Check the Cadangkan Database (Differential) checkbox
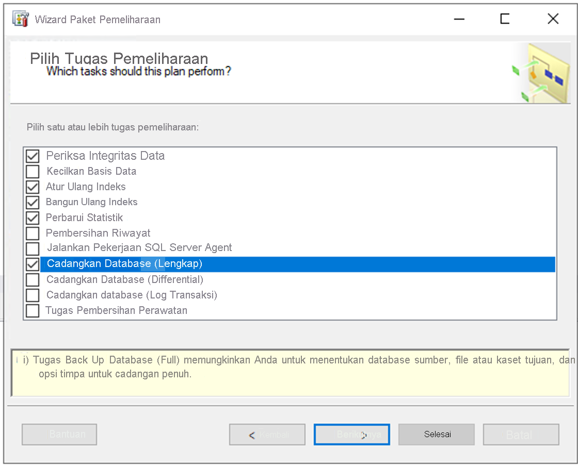This screenshot has height=466, width=578. (x=33, y=280)
